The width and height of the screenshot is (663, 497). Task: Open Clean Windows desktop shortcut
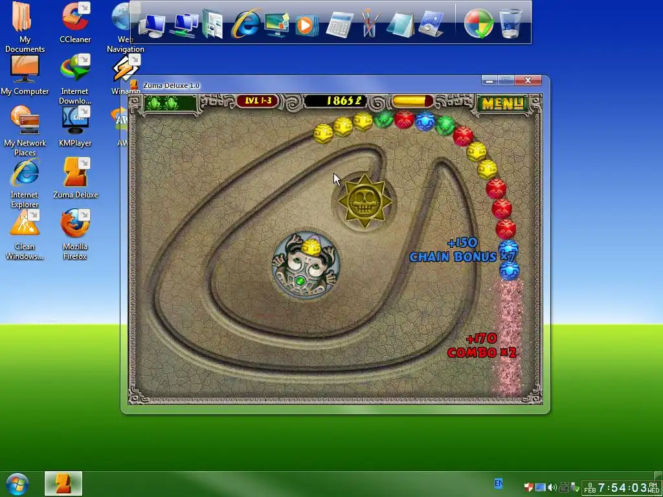pos(25,235)
